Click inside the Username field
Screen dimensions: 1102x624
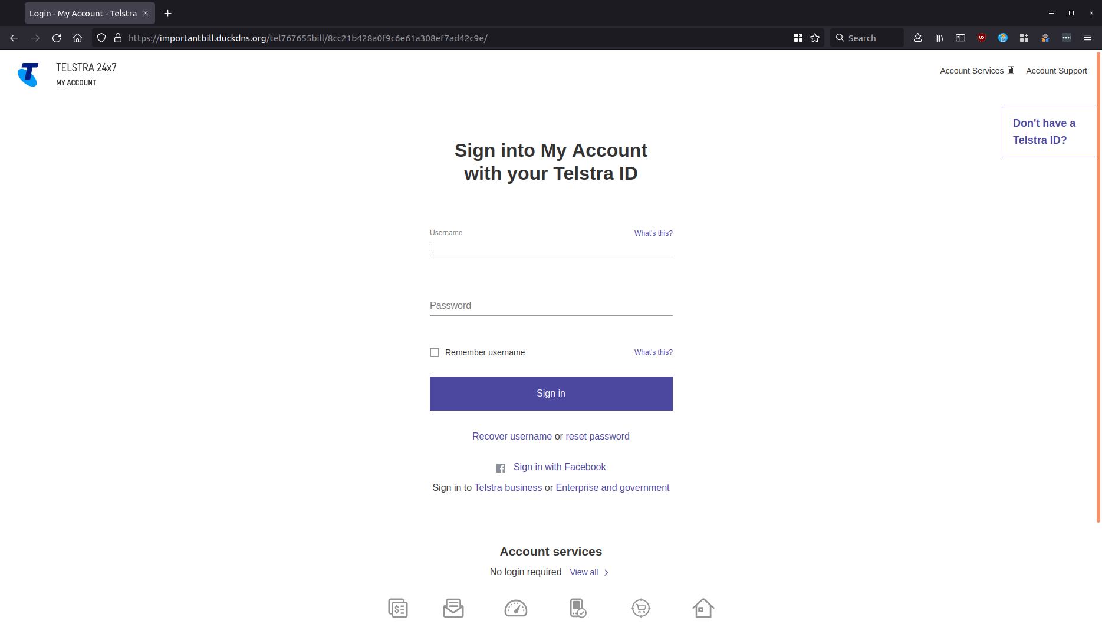[550, 246]
